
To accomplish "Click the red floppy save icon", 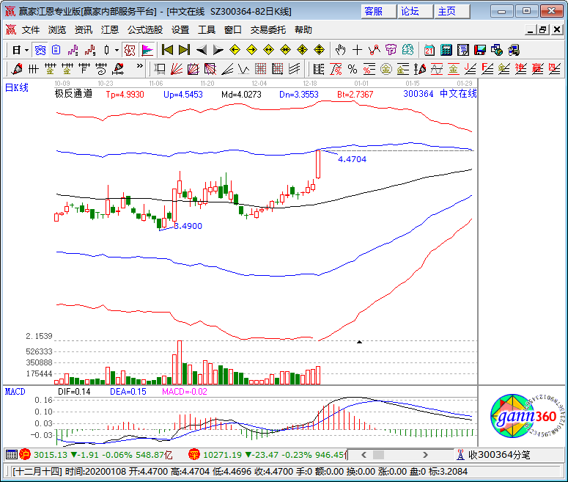I will click(479, 50).
